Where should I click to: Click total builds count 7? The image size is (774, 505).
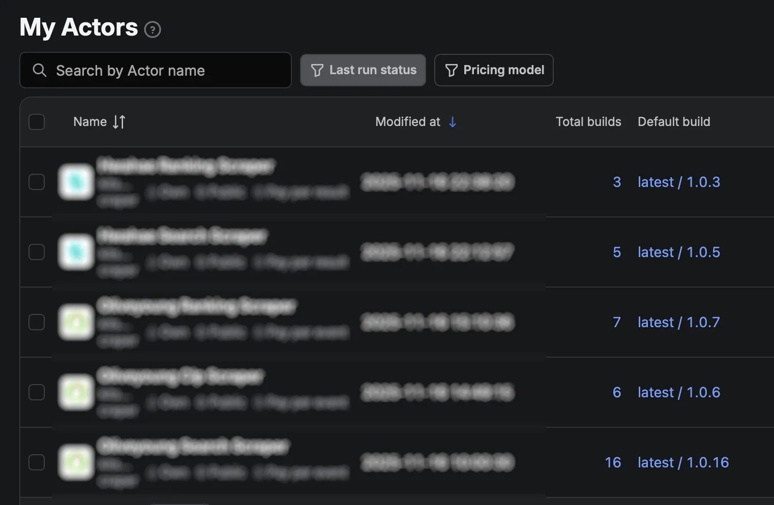click(616, 322)
